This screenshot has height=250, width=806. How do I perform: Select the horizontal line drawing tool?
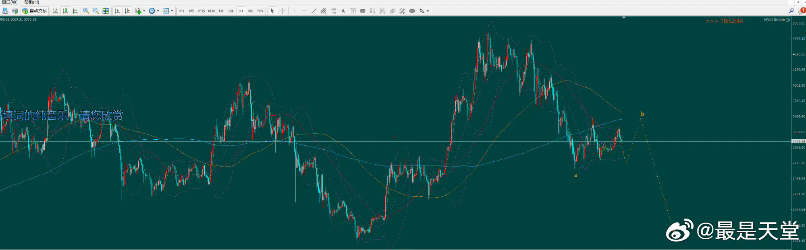[304, 11]
